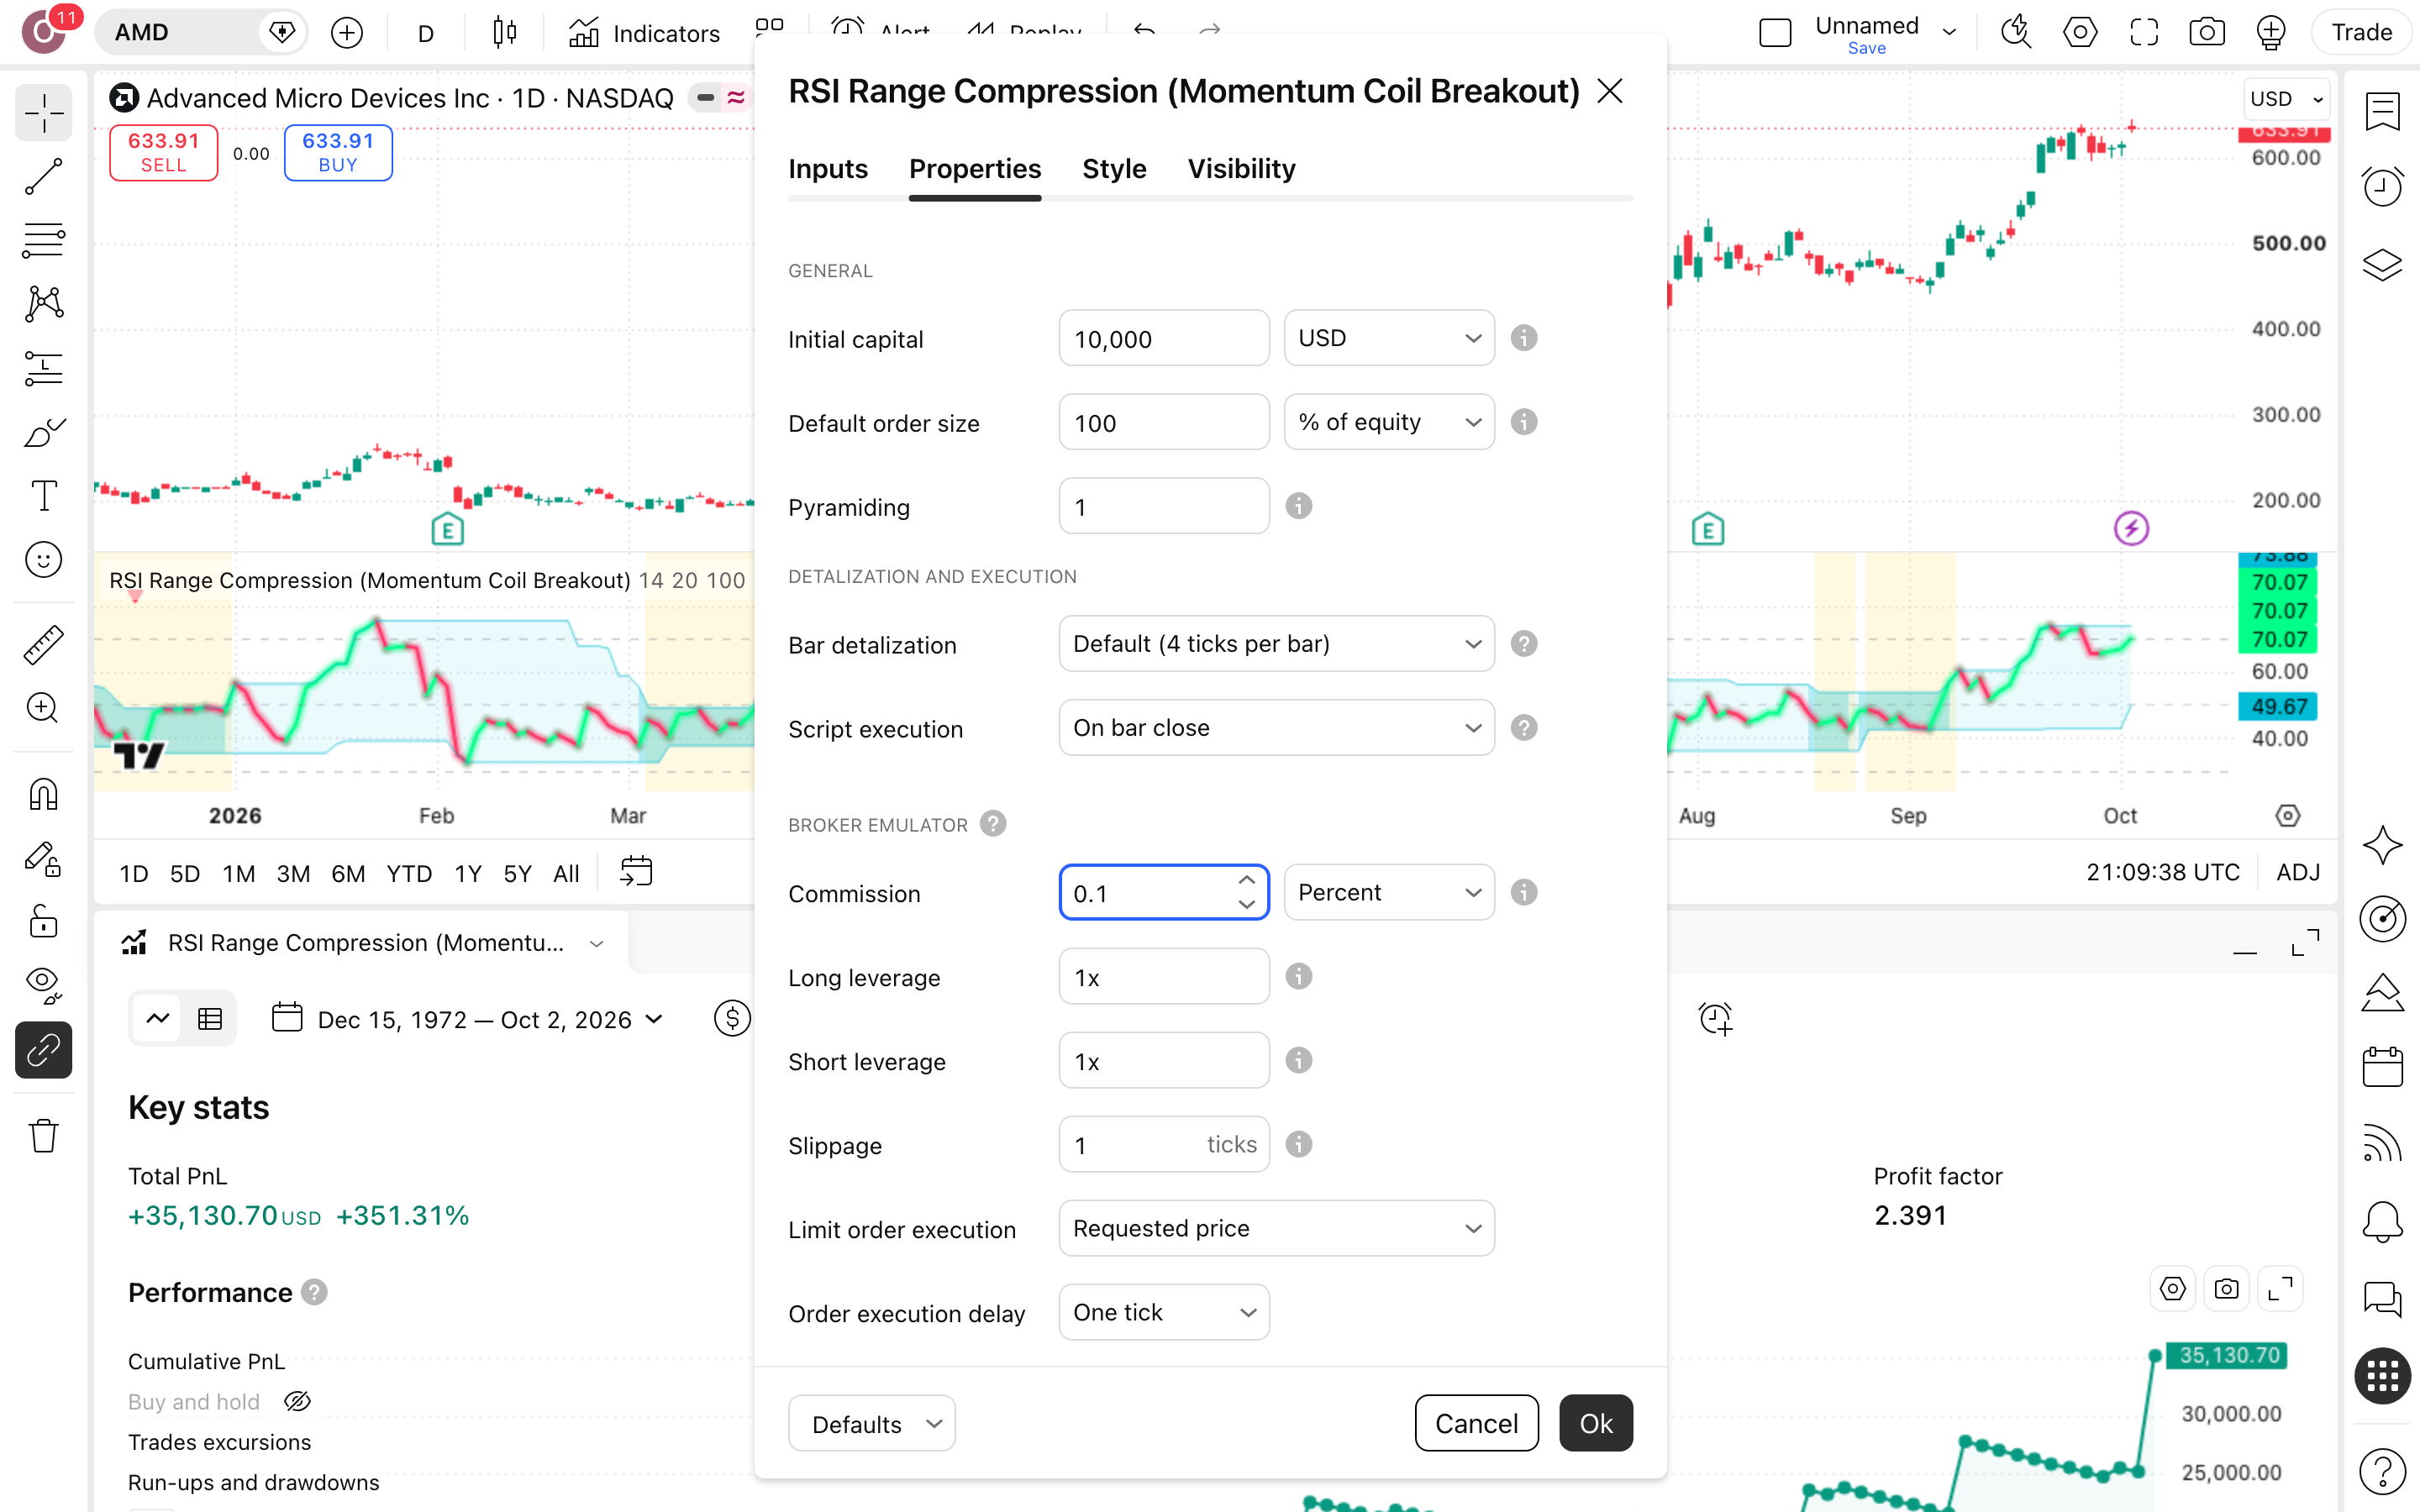Toggle the magnet mode icon

point(44,795)
